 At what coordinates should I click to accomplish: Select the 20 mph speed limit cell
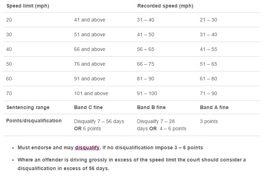(9, 20)
